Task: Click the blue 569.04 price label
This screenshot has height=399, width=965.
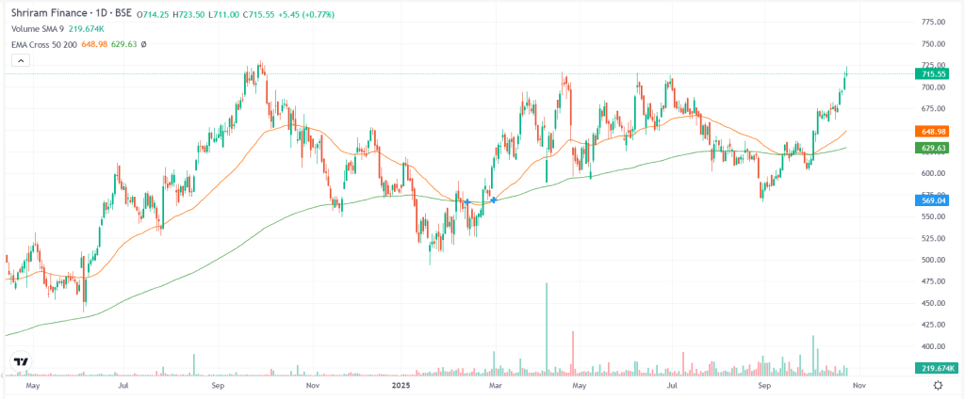Action: [x=932, y=199]
